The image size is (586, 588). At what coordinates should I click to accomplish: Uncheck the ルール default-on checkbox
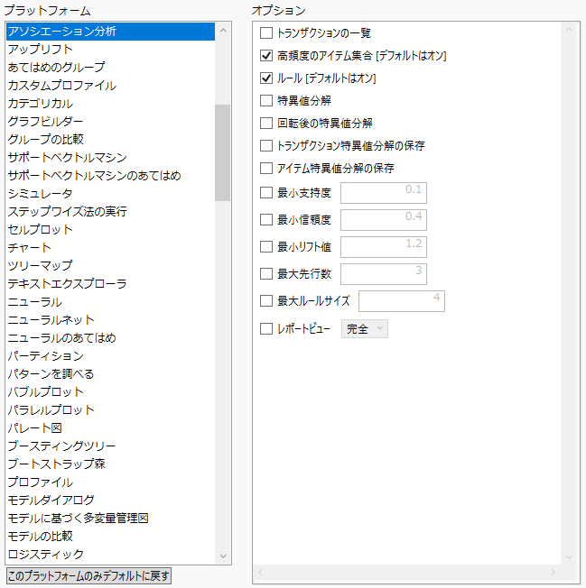tap(266, 78)
